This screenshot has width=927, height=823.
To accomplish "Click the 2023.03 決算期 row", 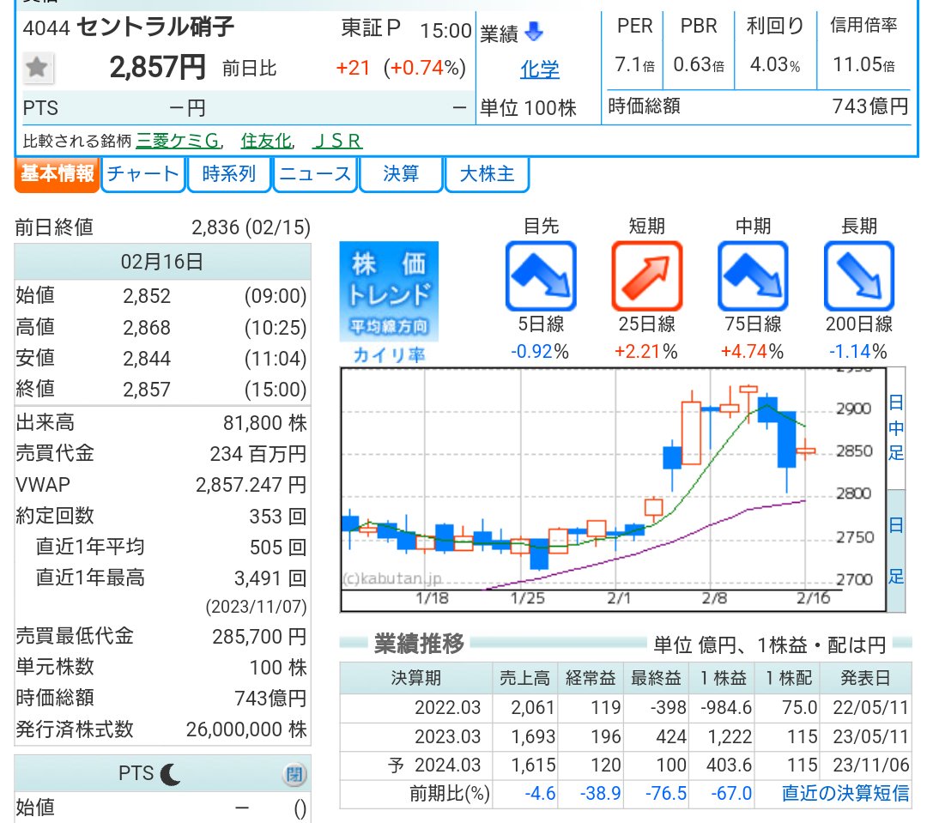I will click(625, 736).
